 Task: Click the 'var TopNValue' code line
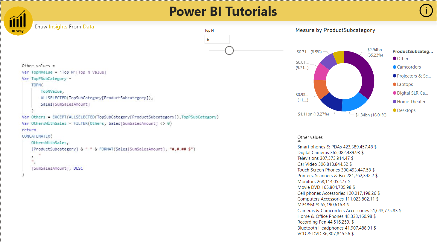(x=64, y=72)
